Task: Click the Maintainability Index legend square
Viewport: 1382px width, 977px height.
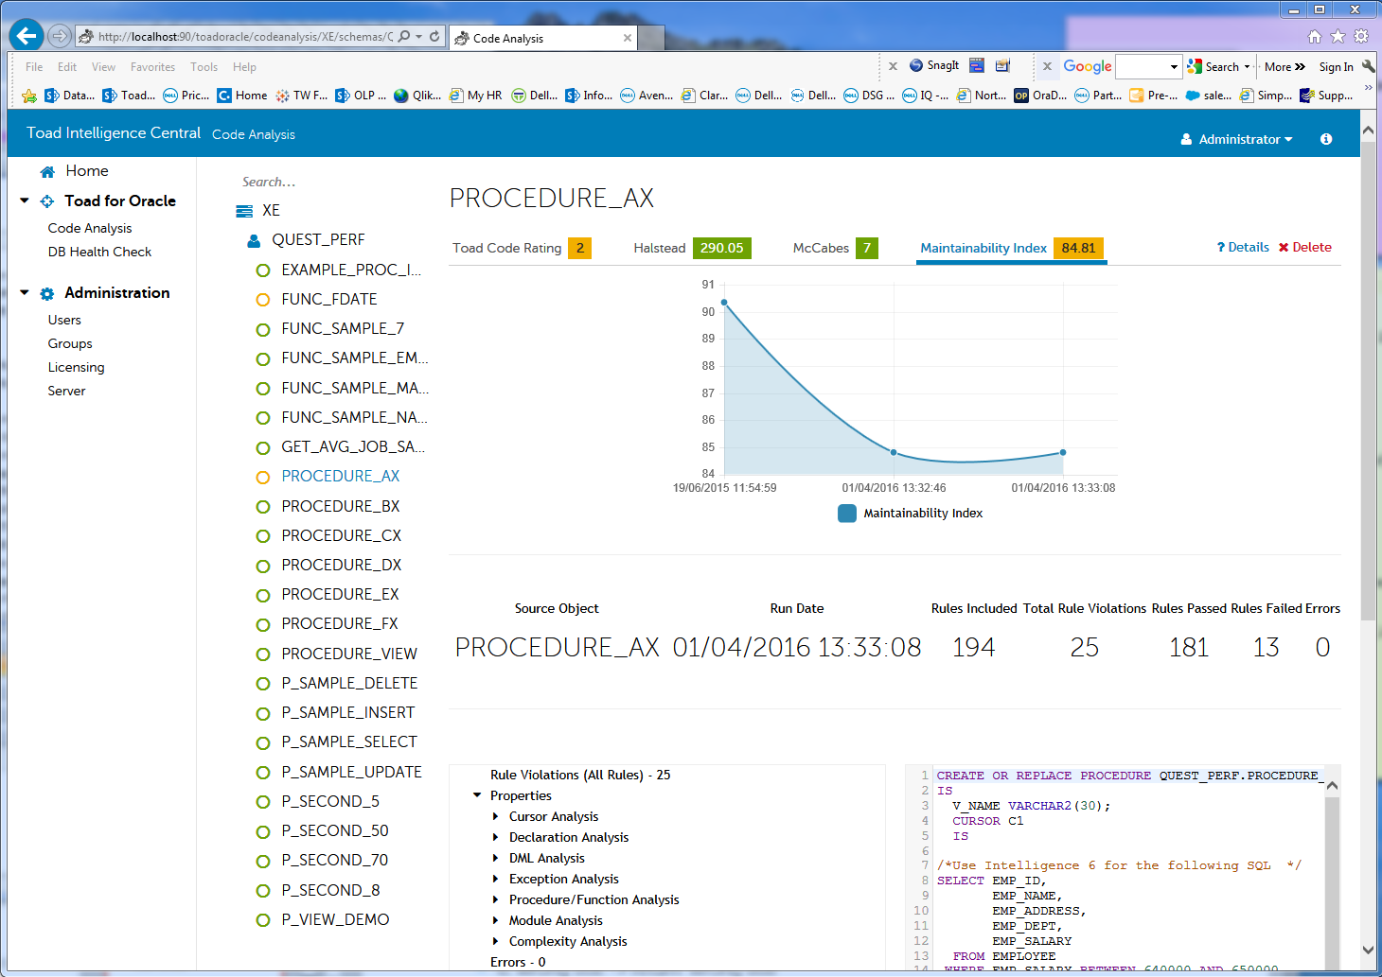Action: click(847, 514)
